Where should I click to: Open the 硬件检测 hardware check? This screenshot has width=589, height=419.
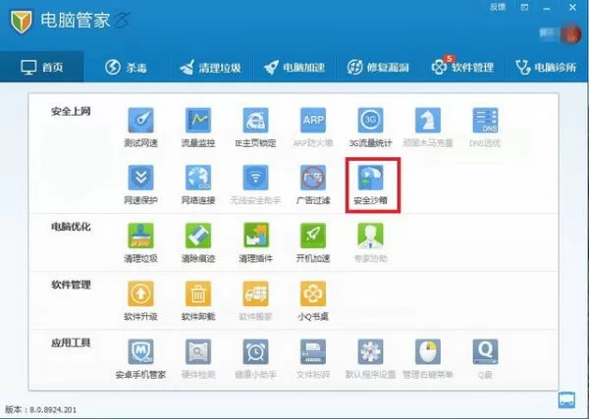point(198,352)
